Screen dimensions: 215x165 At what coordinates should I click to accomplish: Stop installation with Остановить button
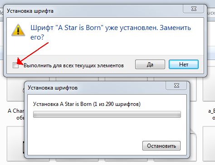coord(161,146)
